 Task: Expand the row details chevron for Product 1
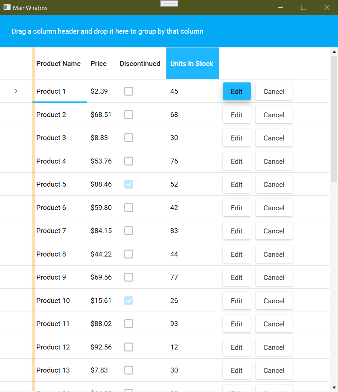point(16,91)
